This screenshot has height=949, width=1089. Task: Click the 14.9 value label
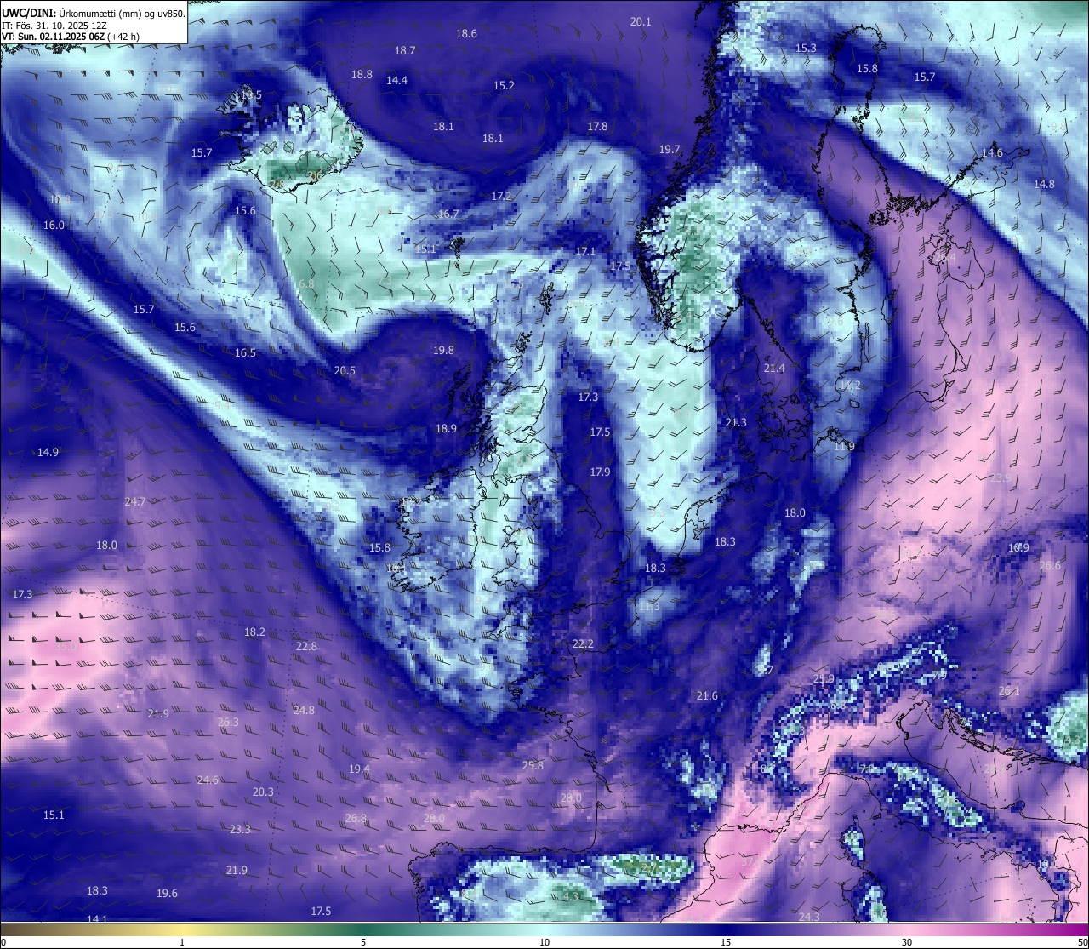[48, 453]
